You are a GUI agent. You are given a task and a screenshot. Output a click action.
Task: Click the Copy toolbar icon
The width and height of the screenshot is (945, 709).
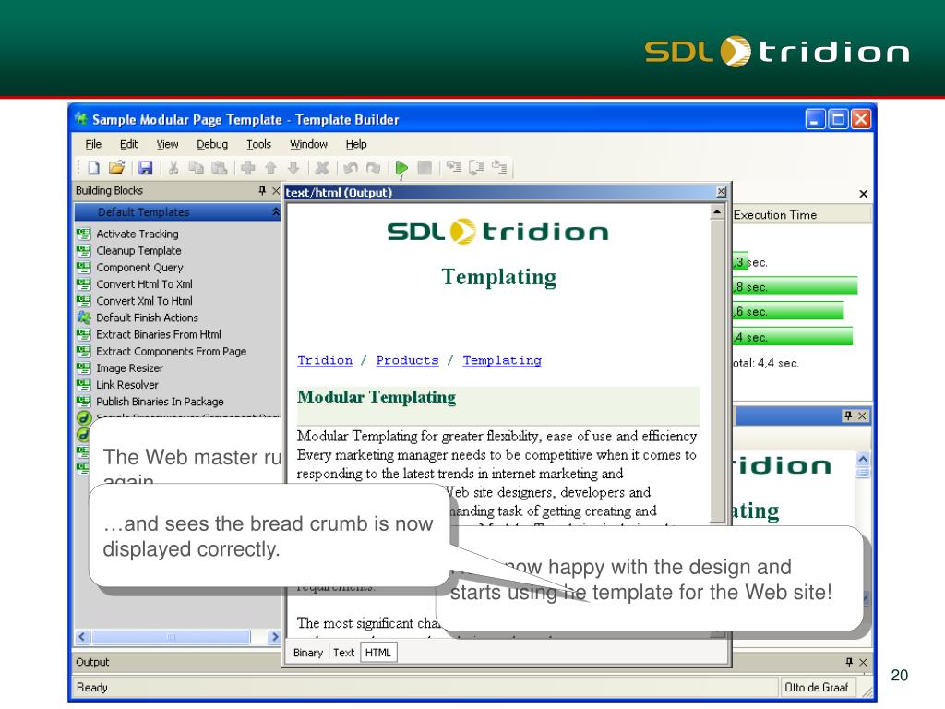pyautogui.click(x=197, y=168)
